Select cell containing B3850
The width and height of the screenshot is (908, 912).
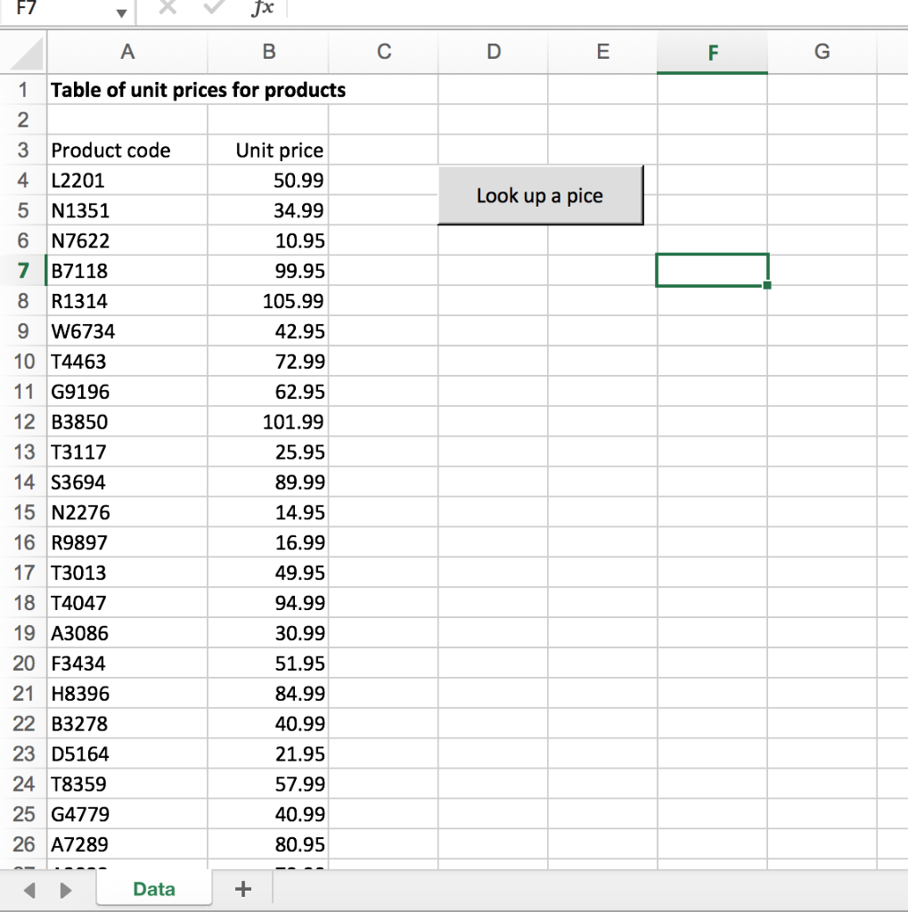tap(127, 421)
